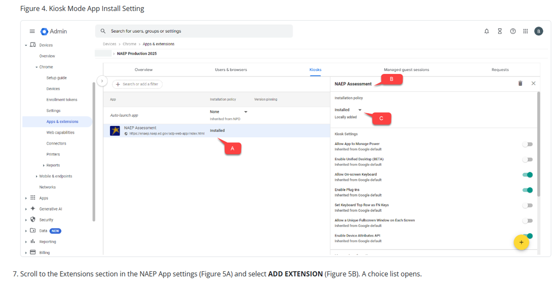The width and height of the screenshot is (558, 281).
Task: Open the help question mark icon
Action: (x=513, y=31)
